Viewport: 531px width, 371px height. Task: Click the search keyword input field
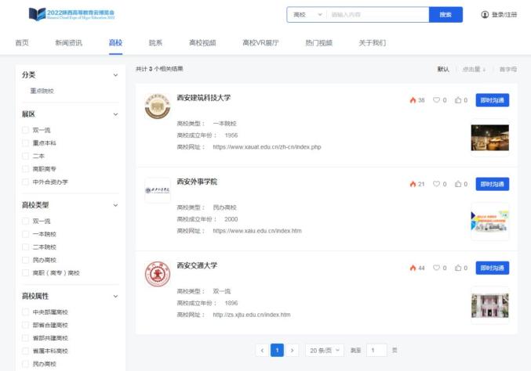pyautogui.click(x=376, y=15)
